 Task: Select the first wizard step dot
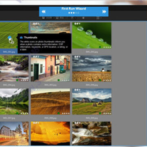pos(69,13)
